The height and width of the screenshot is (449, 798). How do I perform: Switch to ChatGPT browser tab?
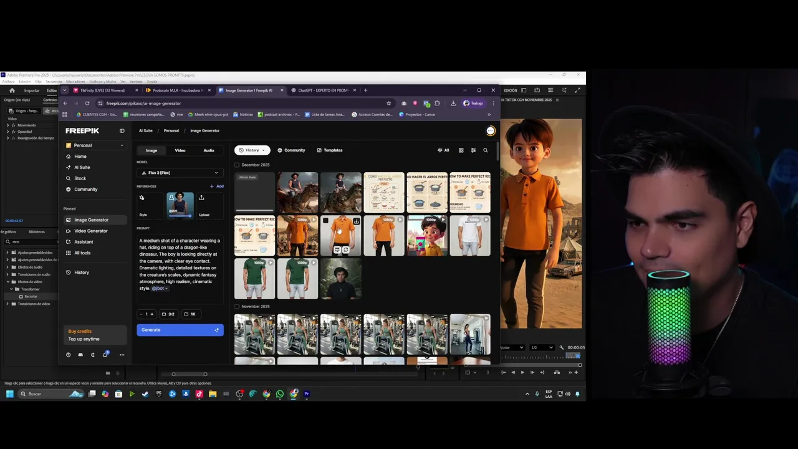[322, 90]
